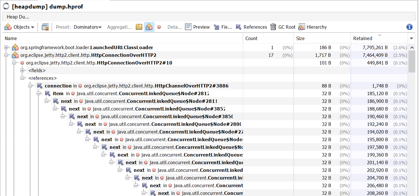The width and height of the screenshot is (419, 196).
Task: Click the retained value 190,460 B
Action: click(x=377, y=116)
